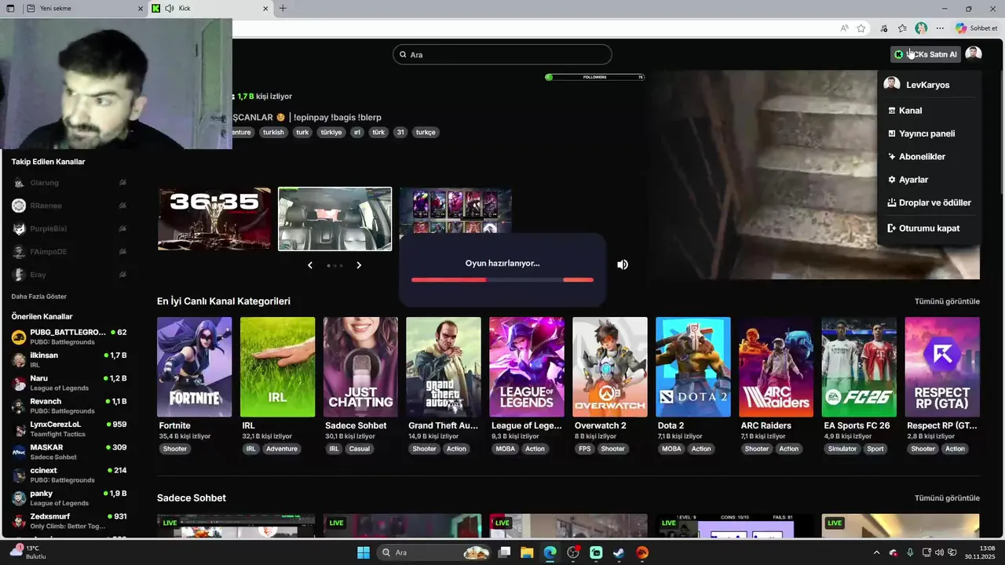The height and width of the screenshot is (565, 1005).
Task: Click the Sohbet et Copilot button
Action: (x=977, y=28)
